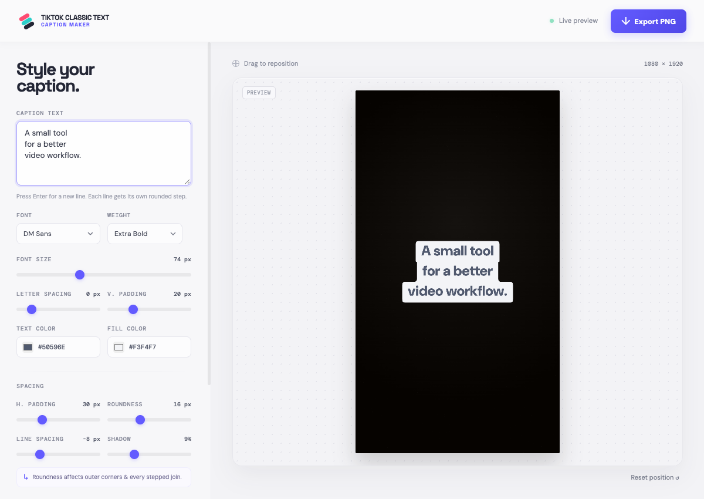The height and width of the screenshot is (499, 704).
Task: Click the Font dropdown chevron arrow
Action: pyautogui.click(x=90, y=234)
